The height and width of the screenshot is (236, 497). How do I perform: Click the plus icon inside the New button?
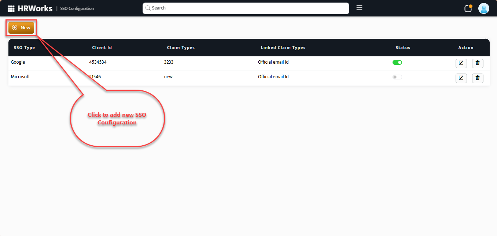tap(15, 27)
